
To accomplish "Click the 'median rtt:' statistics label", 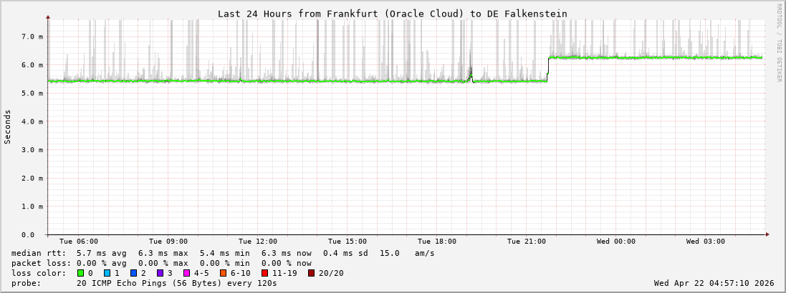I will [39, 253].
